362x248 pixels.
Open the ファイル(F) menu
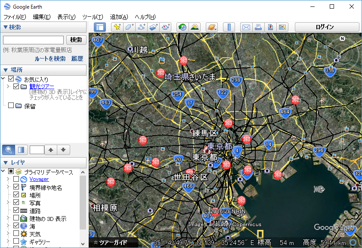[15, 17]
